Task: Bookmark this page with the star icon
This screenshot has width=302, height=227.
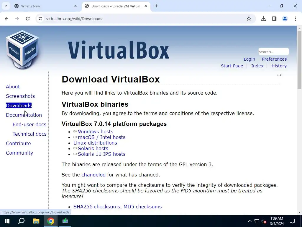Action: (249, 19)
